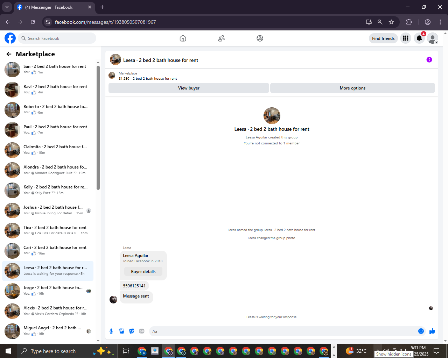Go to the Home feed icon

[183, 38]
